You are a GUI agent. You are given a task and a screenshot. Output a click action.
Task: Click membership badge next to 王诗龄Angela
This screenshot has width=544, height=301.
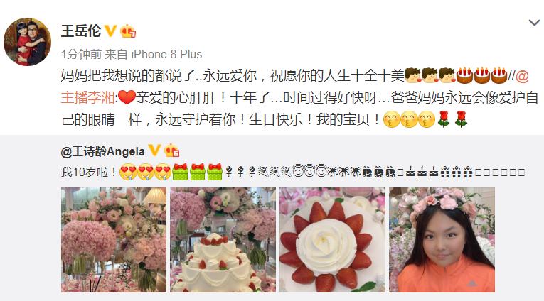point(172,150)
